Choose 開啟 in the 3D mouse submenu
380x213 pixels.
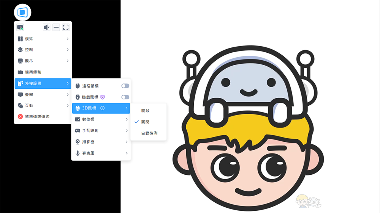coord(145,111)
